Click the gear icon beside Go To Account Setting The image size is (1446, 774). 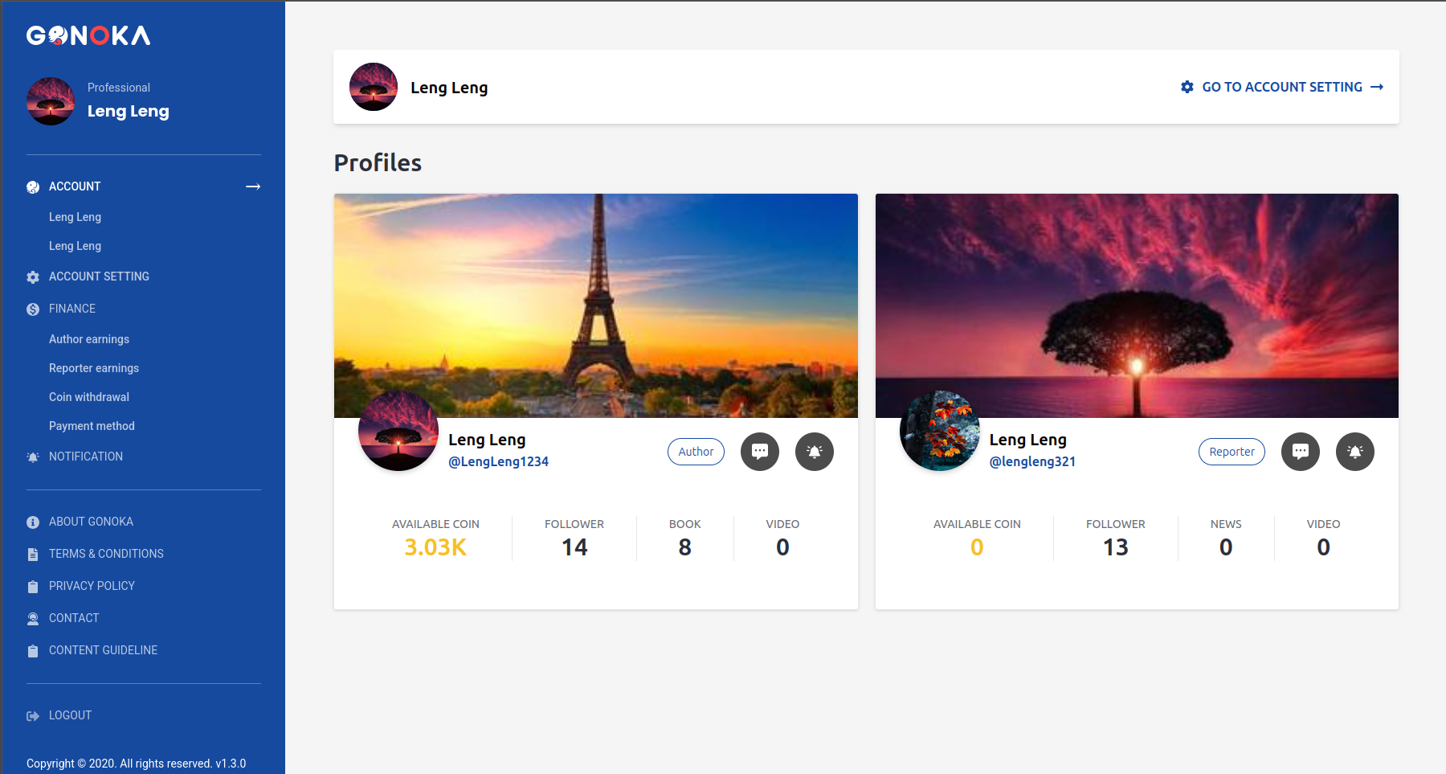coord(1187,87)
